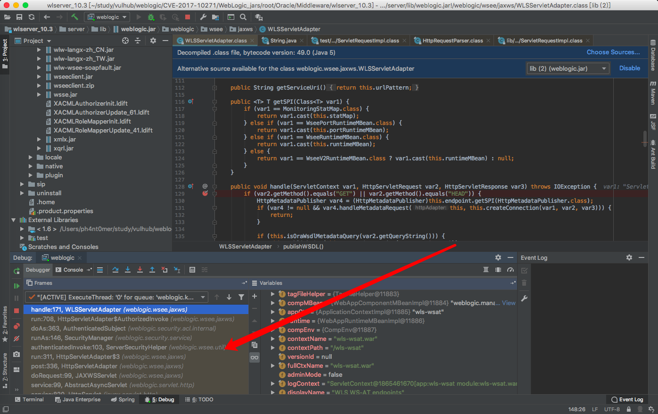Navigate back with the left arrow icon

pos(47,17)
